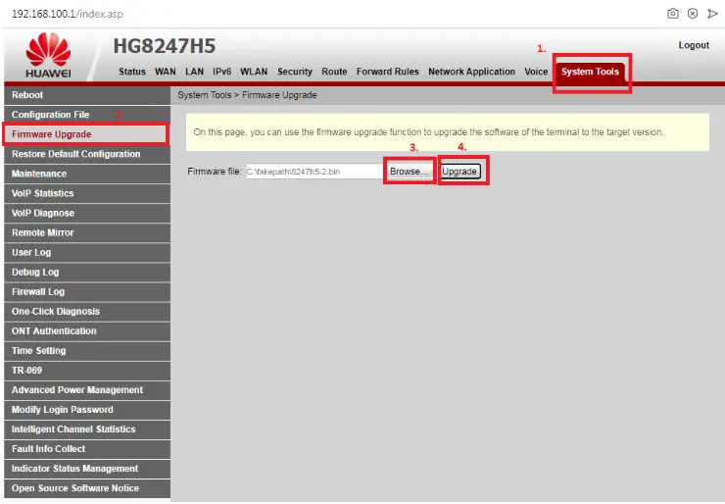Click the 'System Tools > Firmware Upgrade' breadcrumb text
Image resolution: width=725 pixels, height=504 pixels.
point(247,95)
